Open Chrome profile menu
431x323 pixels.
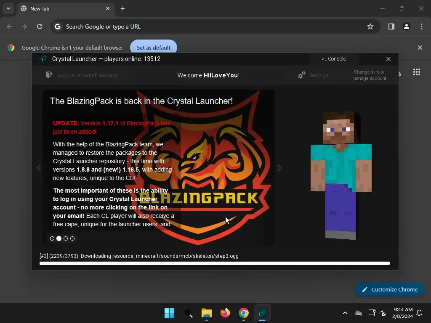(x=406, y=26)
